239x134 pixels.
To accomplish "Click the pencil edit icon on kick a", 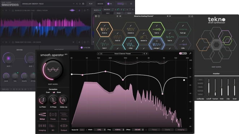I will [105, 26].
